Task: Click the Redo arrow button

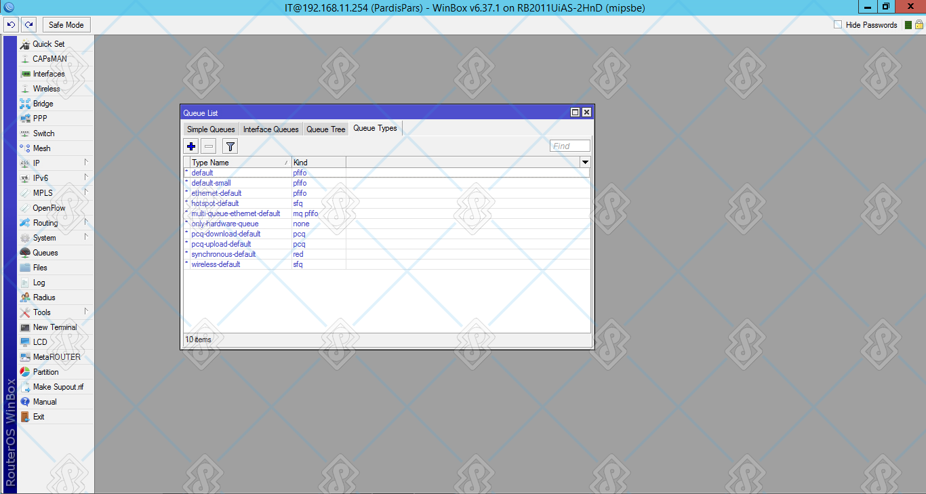Action: tap(28, 24)
